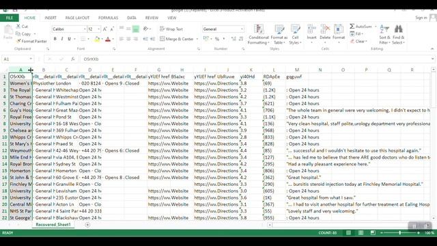
Task: Add a new sheet with the plus icon
Action: pos(87,225)
